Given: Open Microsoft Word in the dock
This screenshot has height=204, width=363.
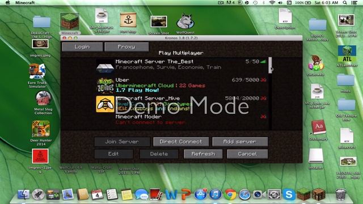Looking at the screenshot, I should (171, 194).
